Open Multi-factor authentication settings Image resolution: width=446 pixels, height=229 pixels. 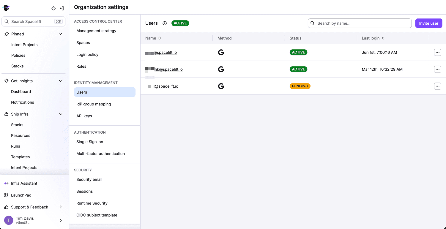(100, 154)
